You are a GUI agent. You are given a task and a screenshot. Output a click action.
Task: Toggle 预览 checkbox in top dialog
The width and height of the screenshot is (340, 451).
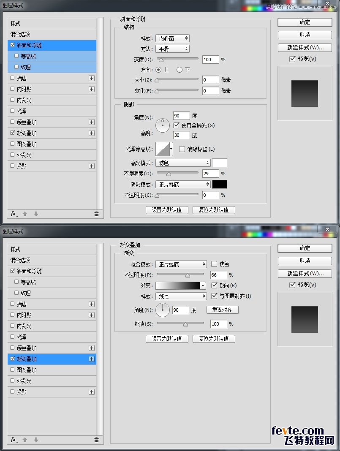[x=292, y=59]
